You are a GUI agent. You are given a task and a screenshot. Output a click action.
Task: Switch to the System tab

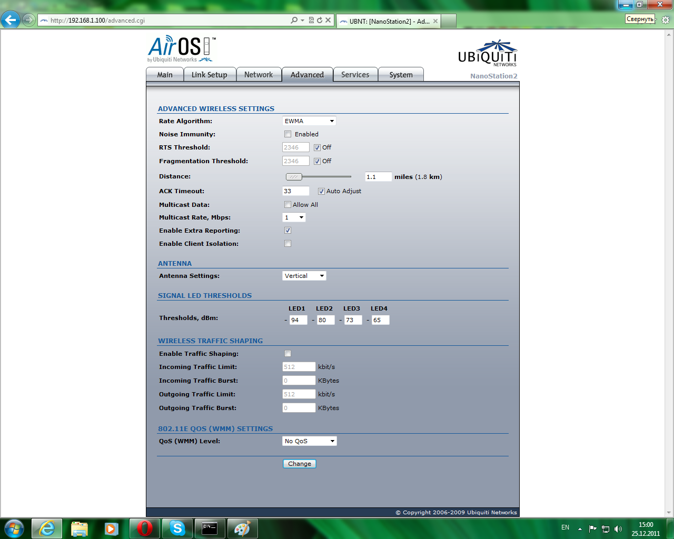(x=401, y=75)
